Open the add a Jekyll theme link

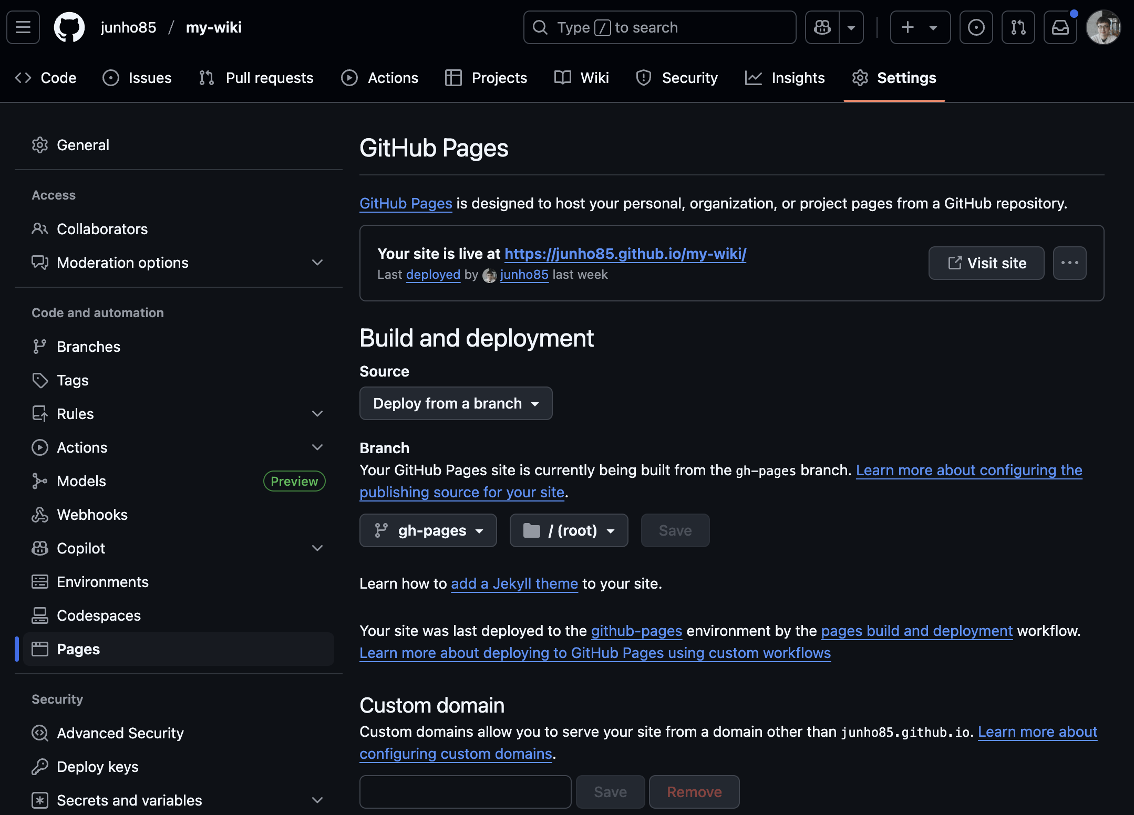pyautogui.click(x=514, y=583)
